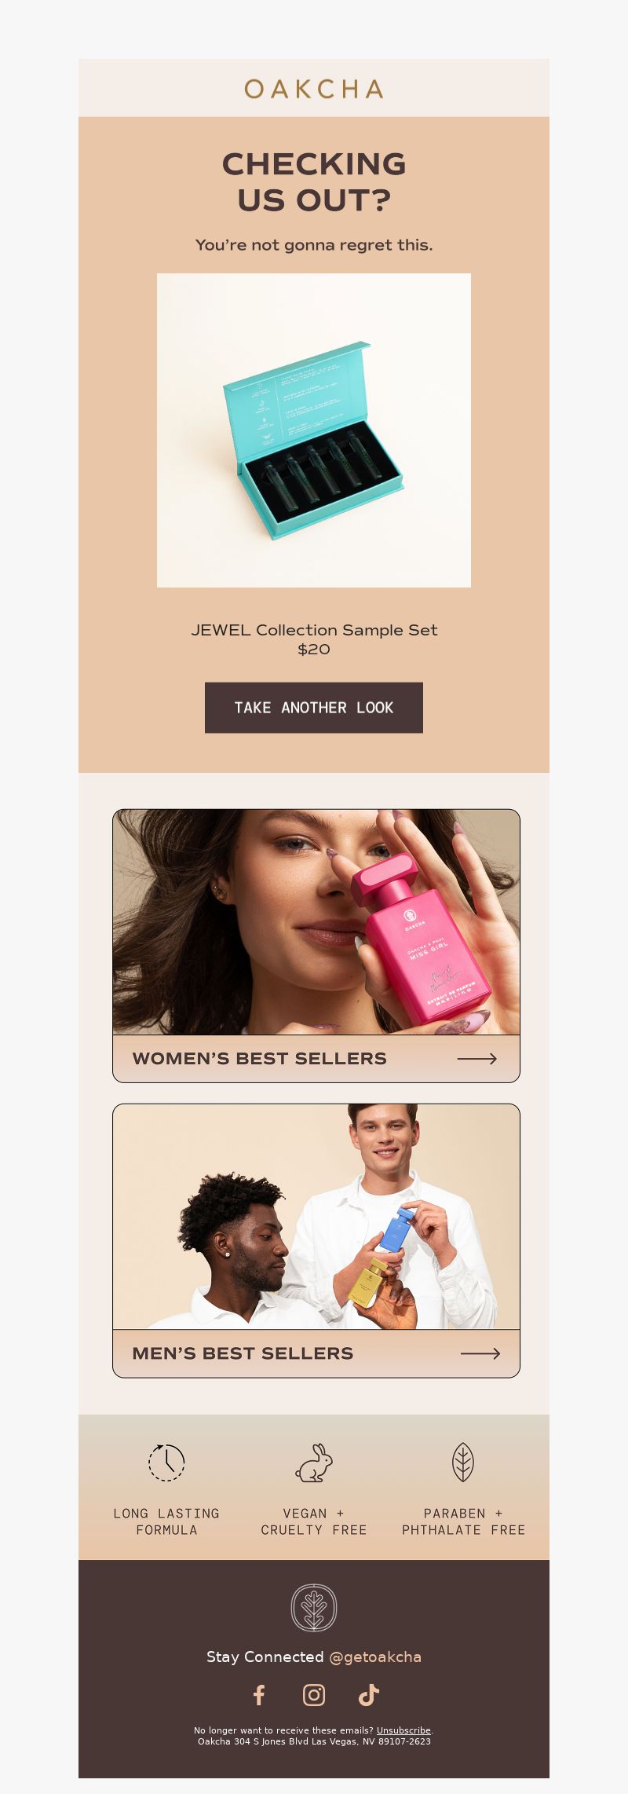Click the pink Miss Girl perfume photo

pyautogui.click(x=316, y=922)
